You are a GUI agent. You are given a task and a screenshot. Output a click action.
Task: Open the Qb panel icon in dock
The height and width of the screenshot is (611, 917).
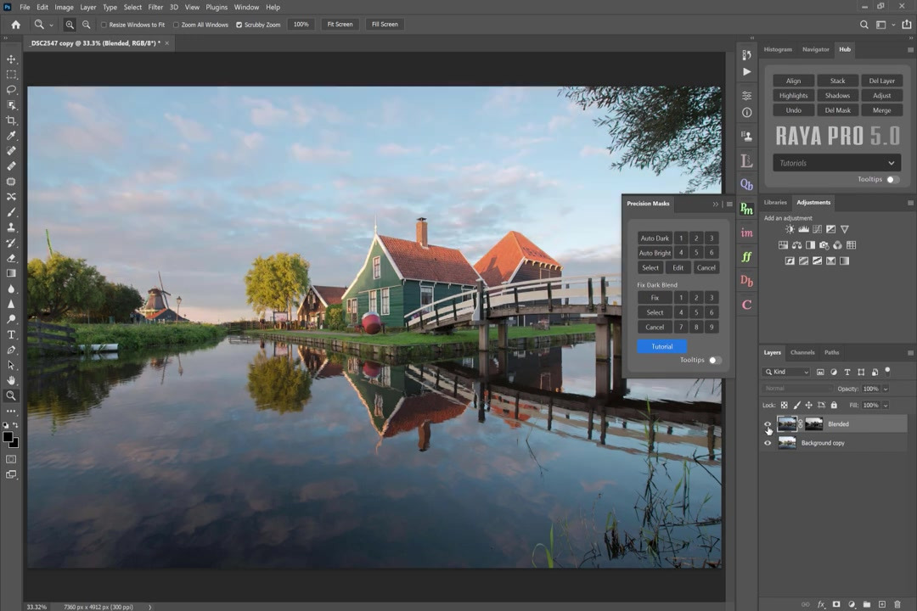coord(746,184)
